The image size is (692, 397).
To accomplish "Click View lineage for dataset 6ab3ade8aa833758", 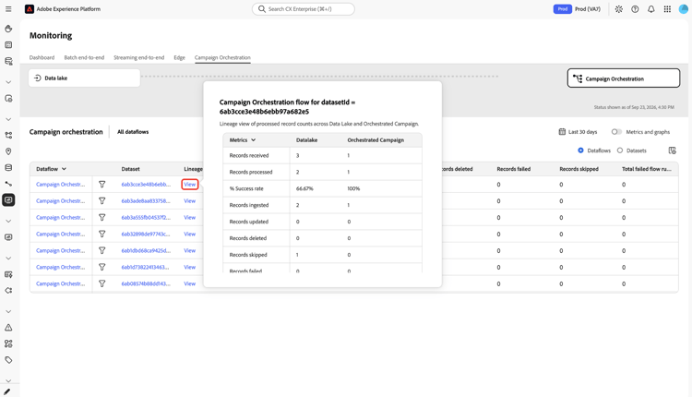I will pos(190,201).
